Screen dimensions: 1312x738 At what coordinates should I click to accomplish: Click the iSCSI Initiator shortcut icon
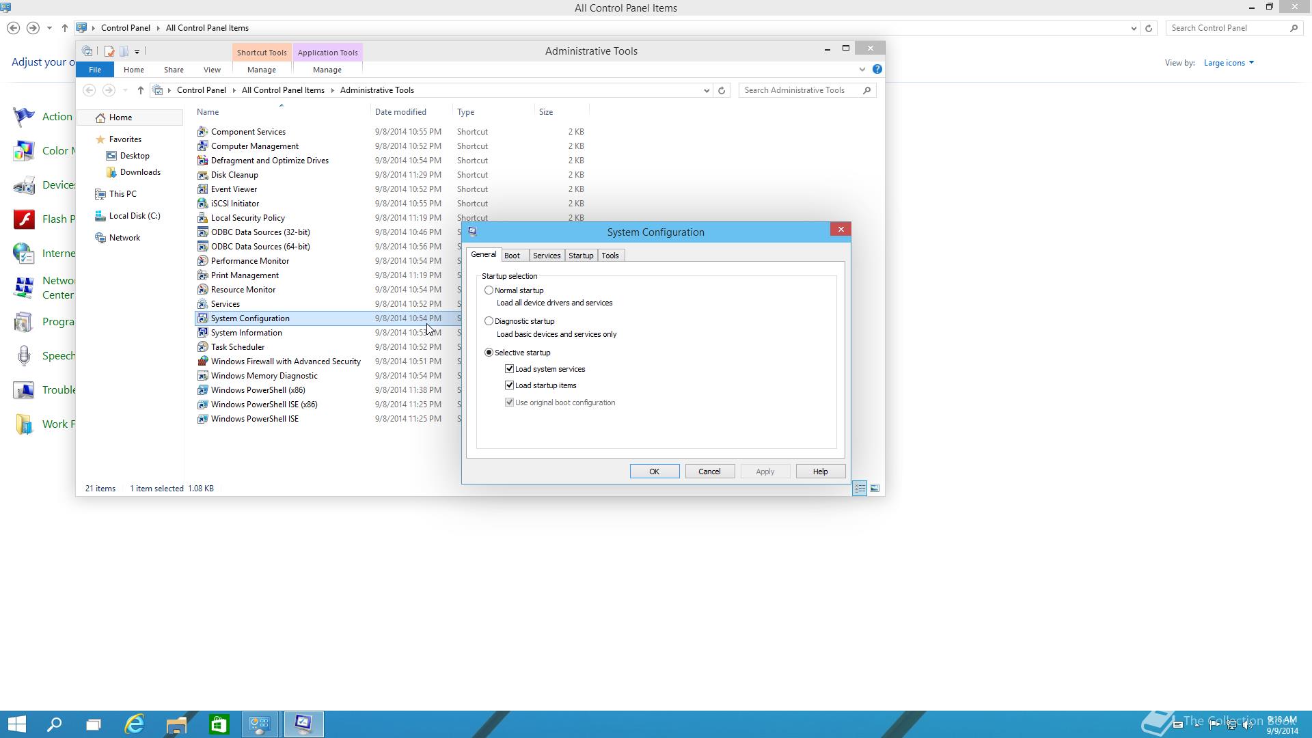(x=202, y=204)
